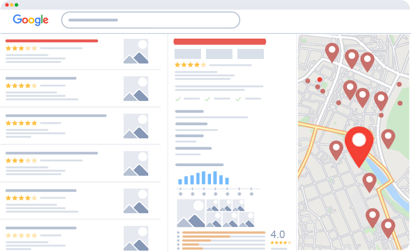Click the second orange review distribution bar

pyautogui.click(x=206, y=237)
